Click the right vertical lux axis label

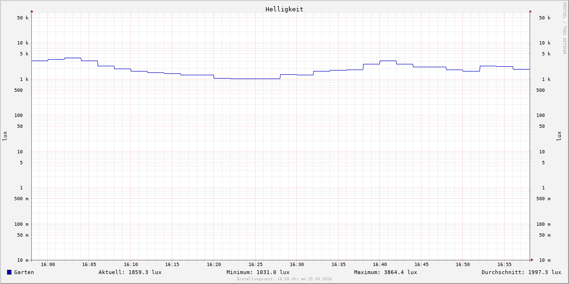(x=559, y=136)
